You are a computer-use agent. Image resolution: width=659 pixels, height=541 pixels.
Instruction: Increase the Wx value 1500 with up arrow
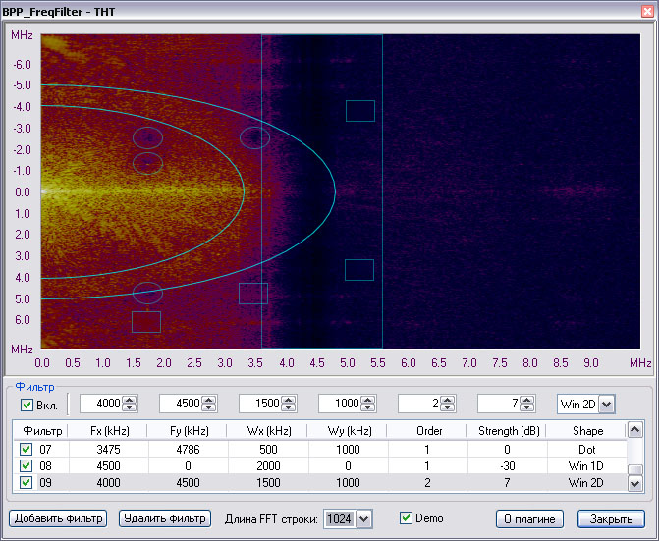(x=289, y=400)
